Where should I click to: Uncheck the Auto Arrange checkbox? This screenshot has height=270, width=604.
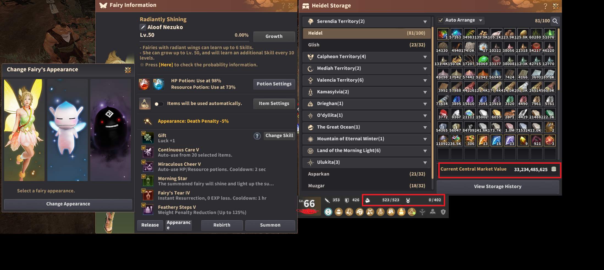click(440, 20)
